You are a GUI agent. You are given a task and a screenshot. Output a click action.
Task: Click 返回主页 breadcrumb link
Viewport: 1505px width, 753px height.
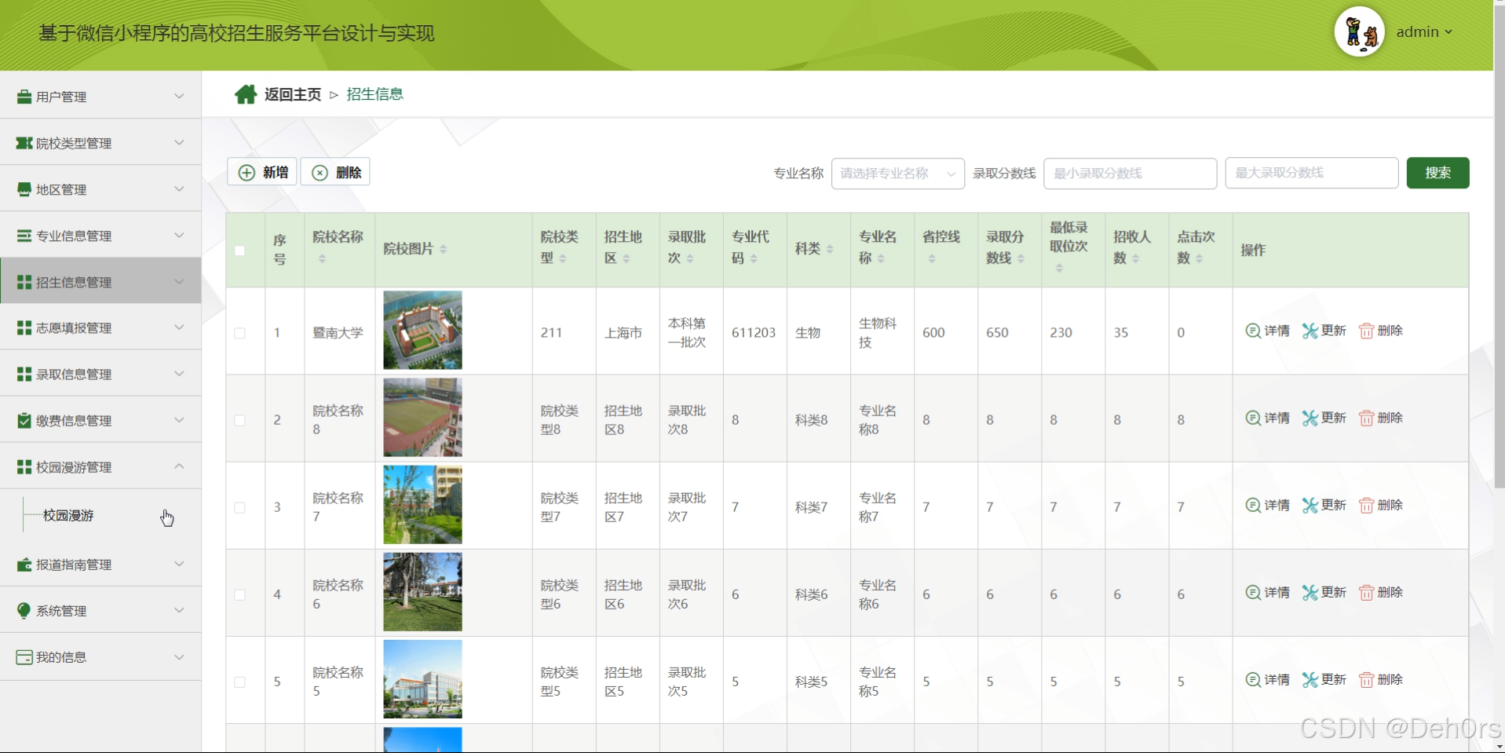click(292, 94)
